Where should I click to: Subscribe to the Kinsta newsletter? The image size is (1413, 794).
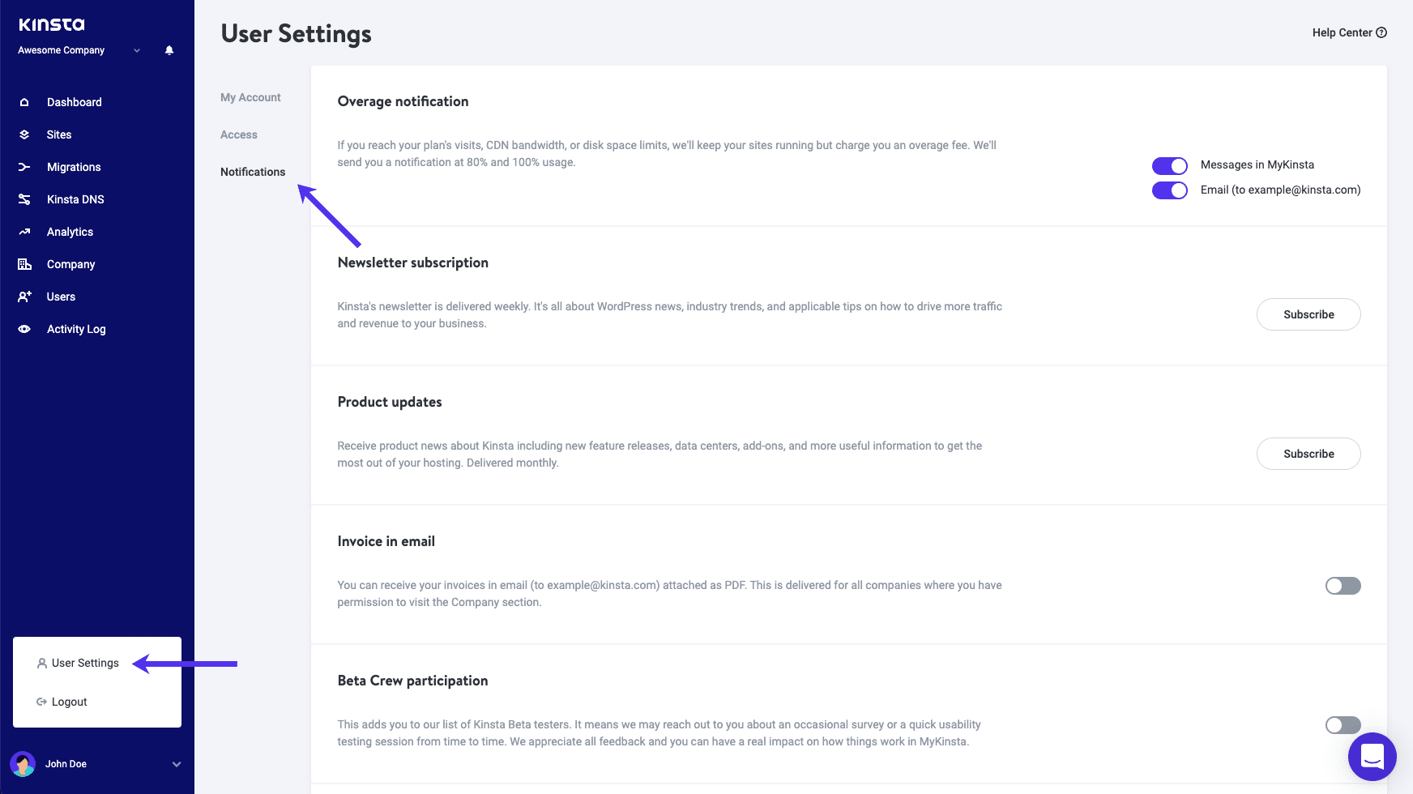1308,314
